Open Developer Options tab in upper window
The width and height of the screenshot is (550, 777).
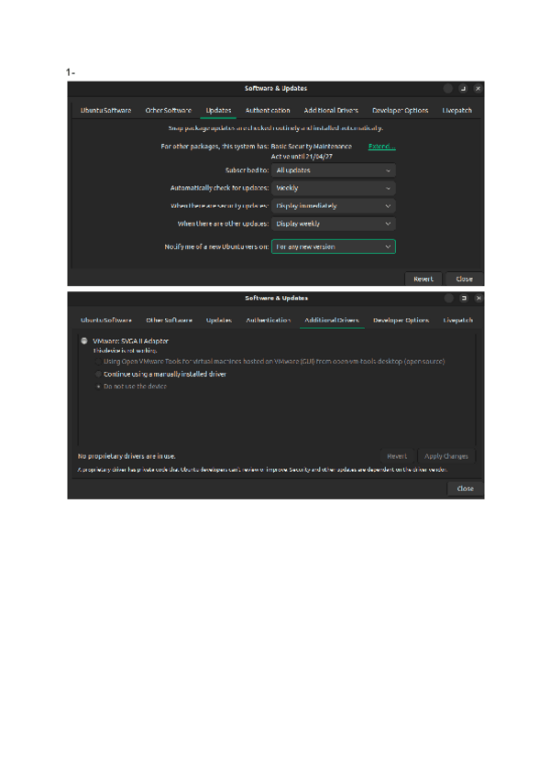pos(400,110)
